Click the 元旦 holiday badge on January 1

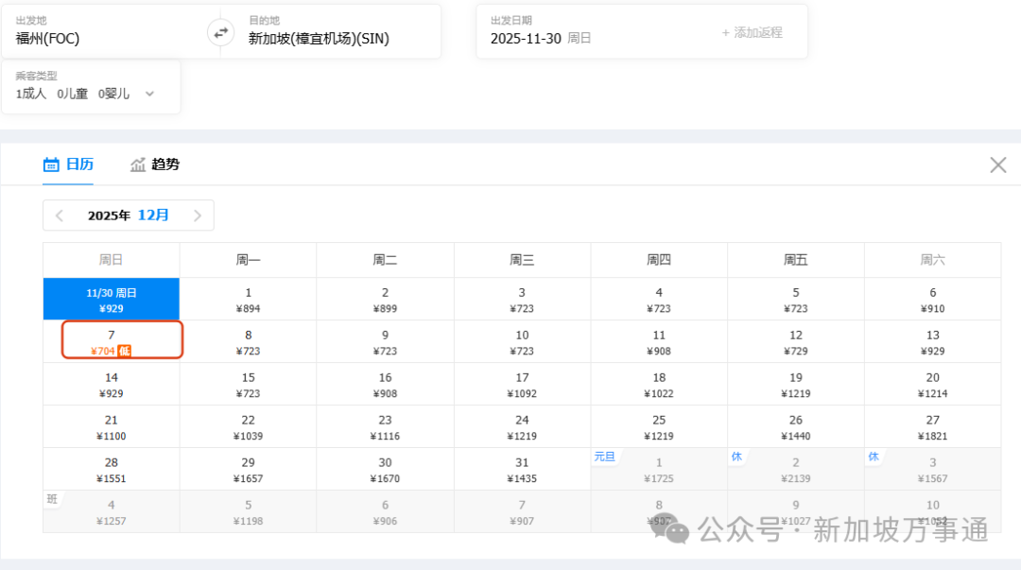pyautogui.click(x=605, y=457)
